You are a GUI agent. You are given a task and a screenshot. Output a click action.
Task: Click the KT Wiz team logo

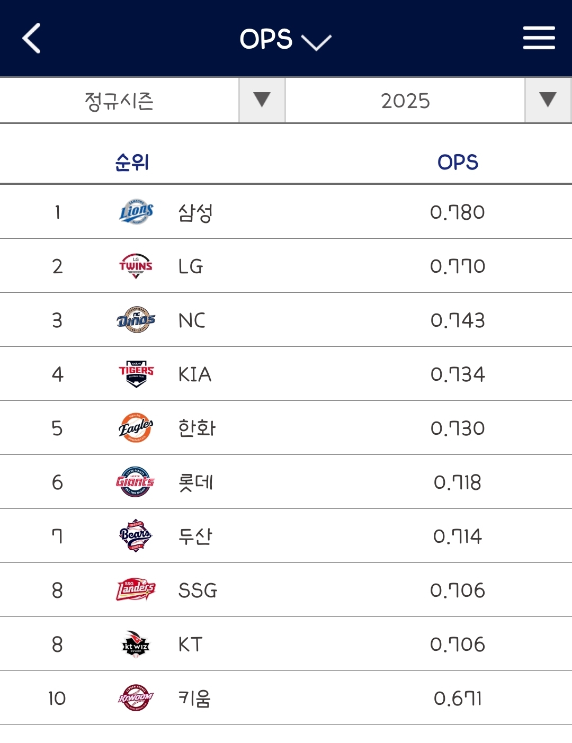pos(136,644)
